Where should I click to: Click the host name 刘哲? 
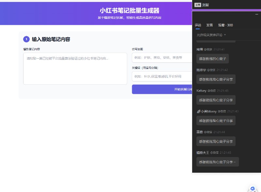pos(206,5)
